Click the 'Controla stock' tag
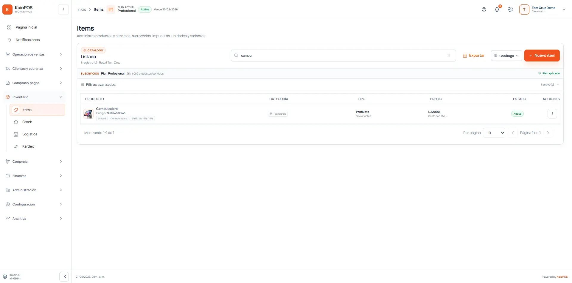Image resolution: width=572 pixels, height=283 pixels. click(119, 118)
